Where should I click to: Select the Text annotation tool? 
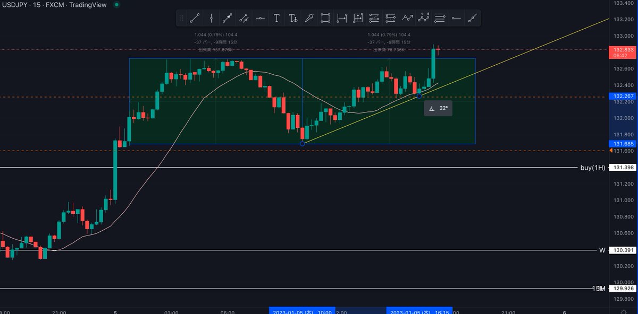point(276,18)
